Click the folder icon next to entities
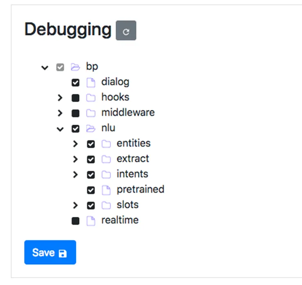The image size is (302, 285). click(x=106, y=144)
